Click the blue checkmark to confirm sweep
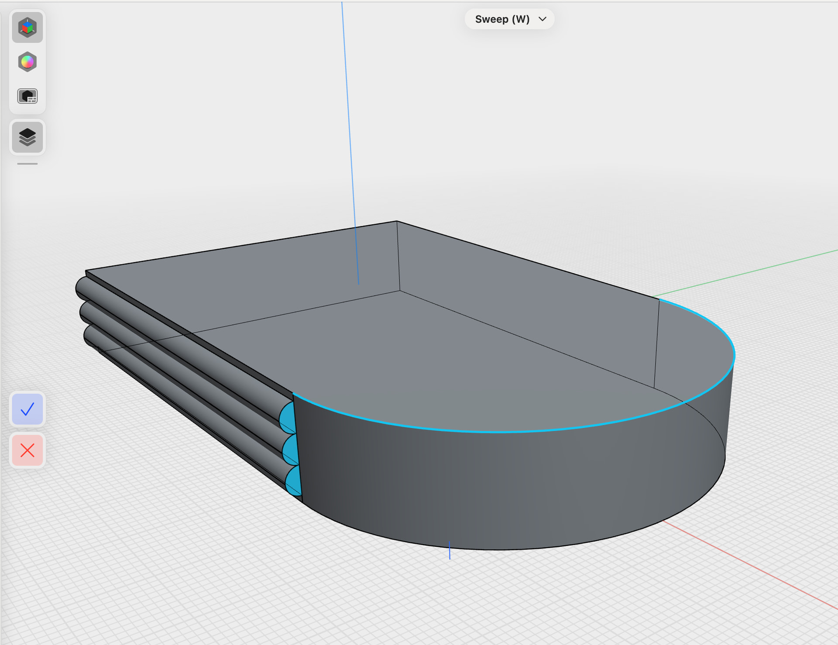Screen dimensions: 838x645 click(27, 409)
